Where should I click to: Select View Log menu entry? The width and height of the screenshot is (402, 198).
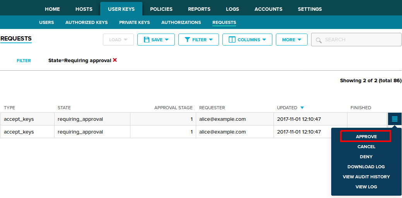(x=366, y=187)
